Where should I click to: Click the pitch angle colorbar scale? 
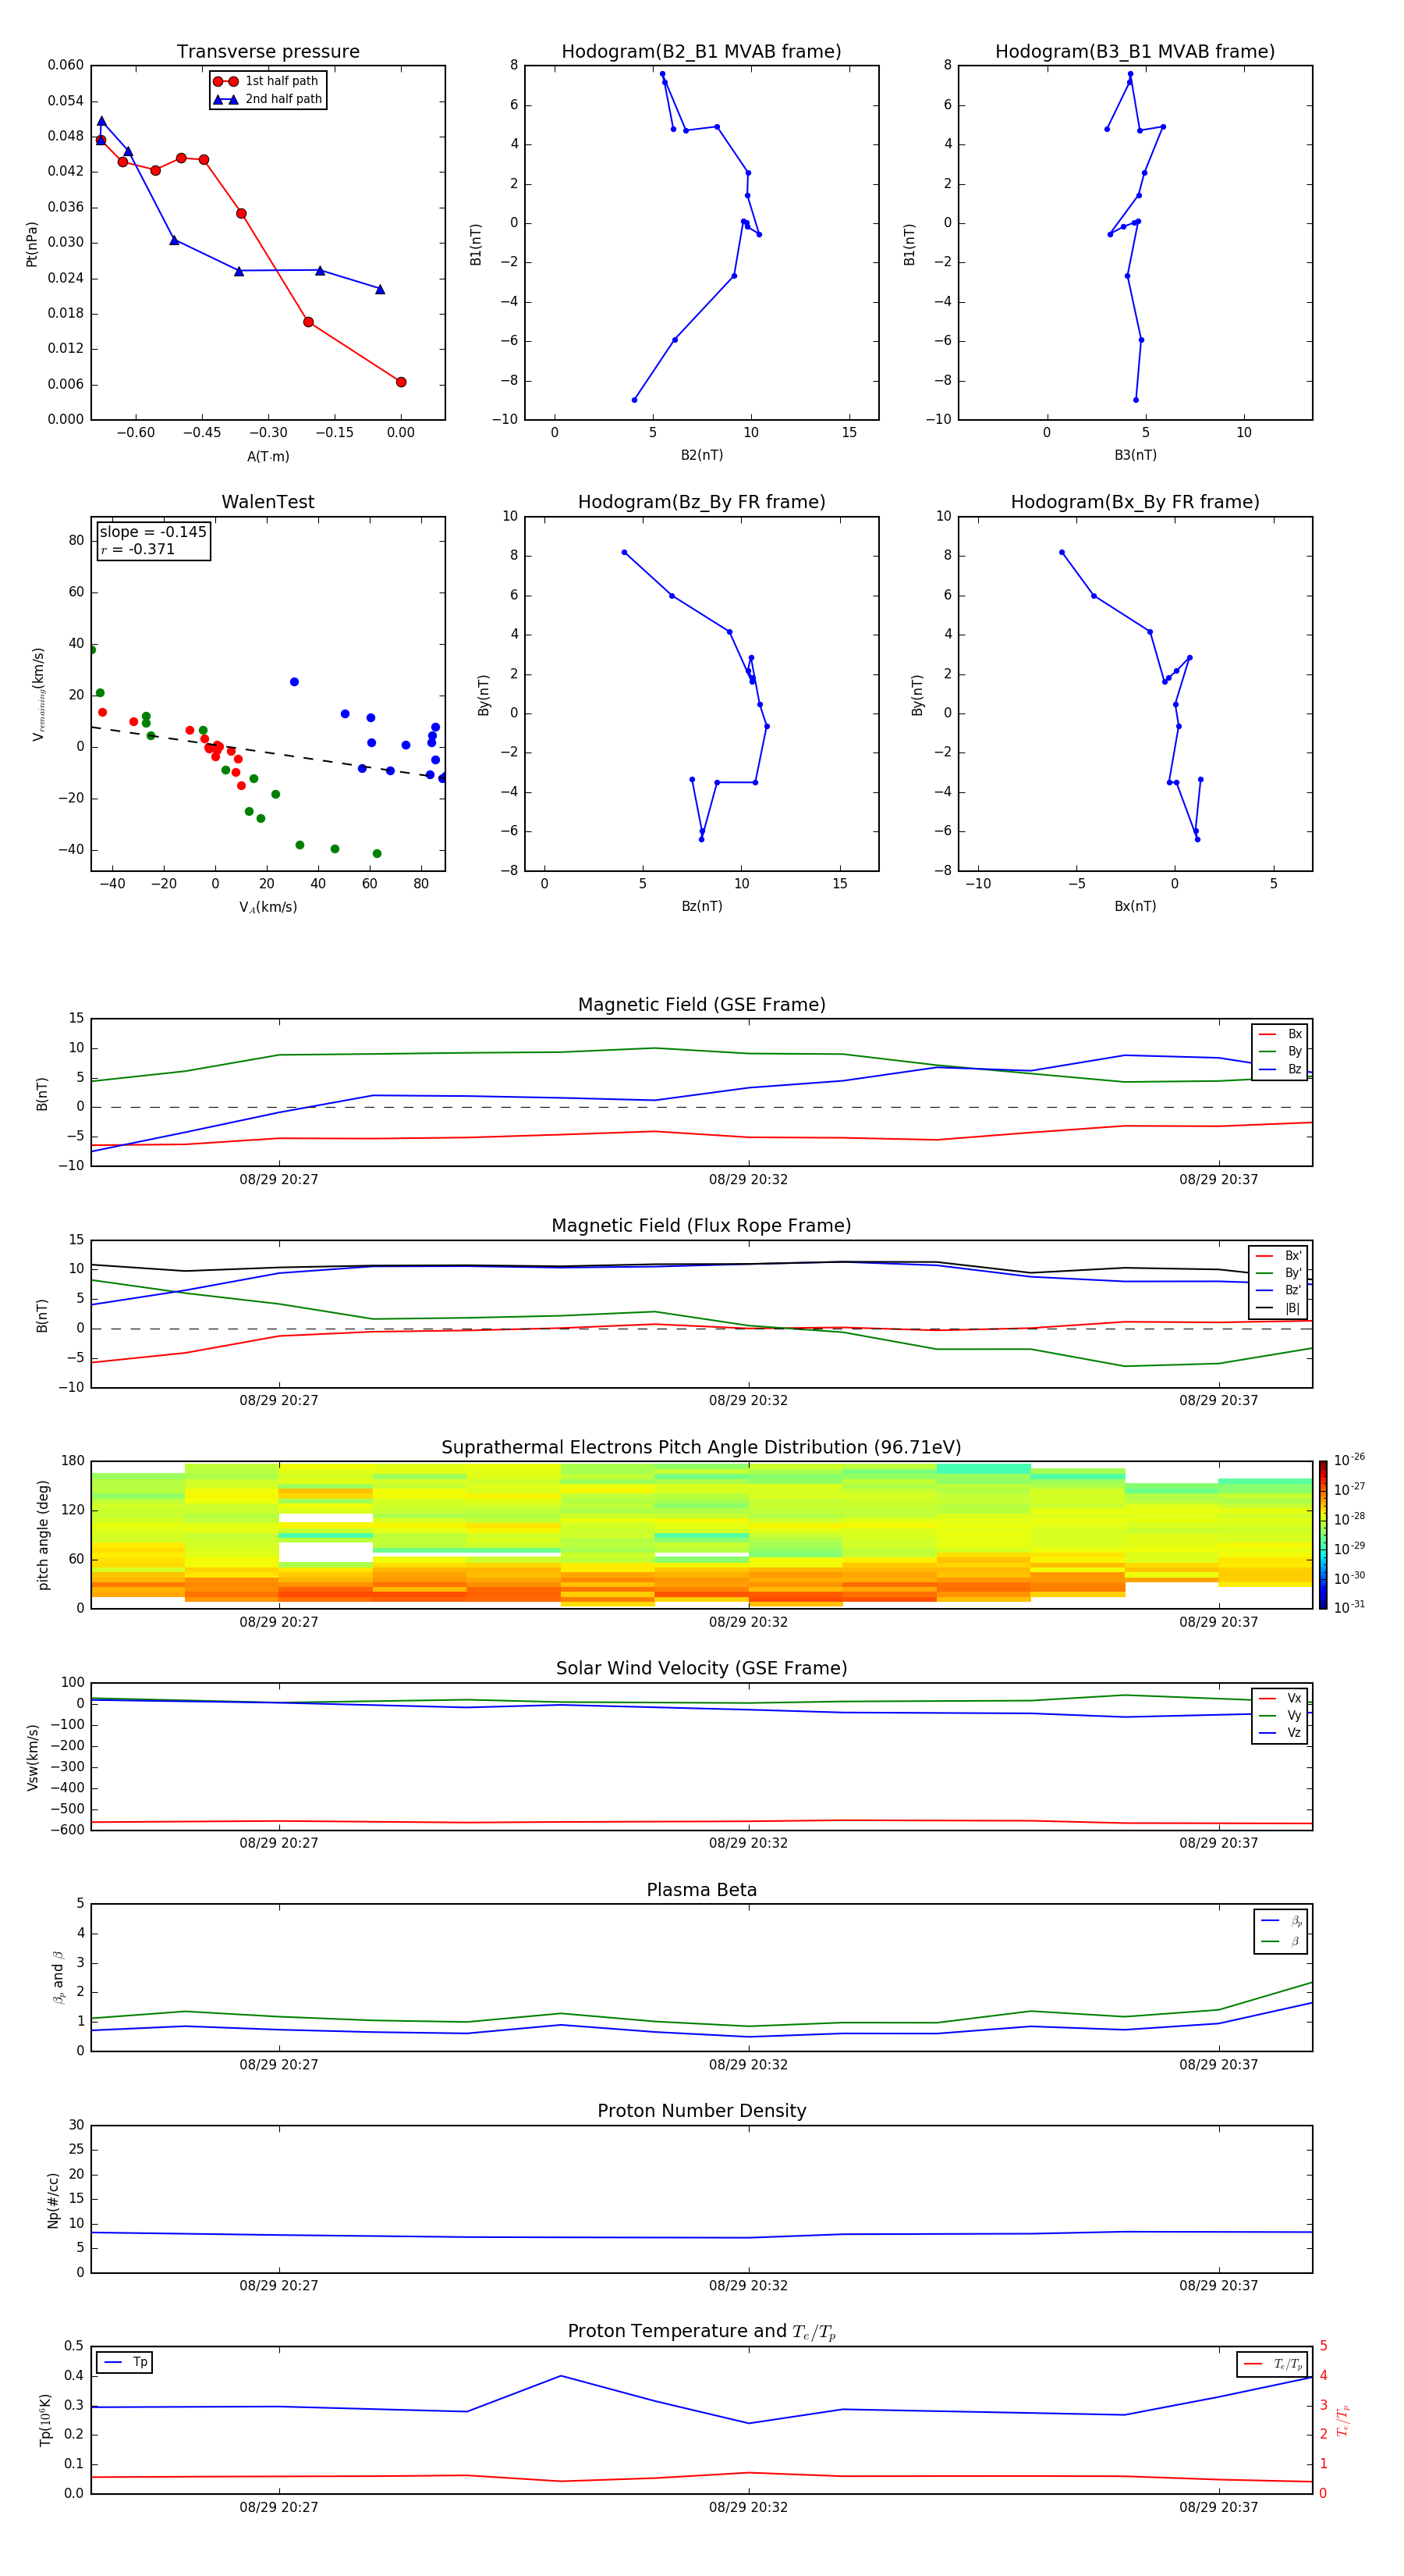[x=1323, y=1535]
